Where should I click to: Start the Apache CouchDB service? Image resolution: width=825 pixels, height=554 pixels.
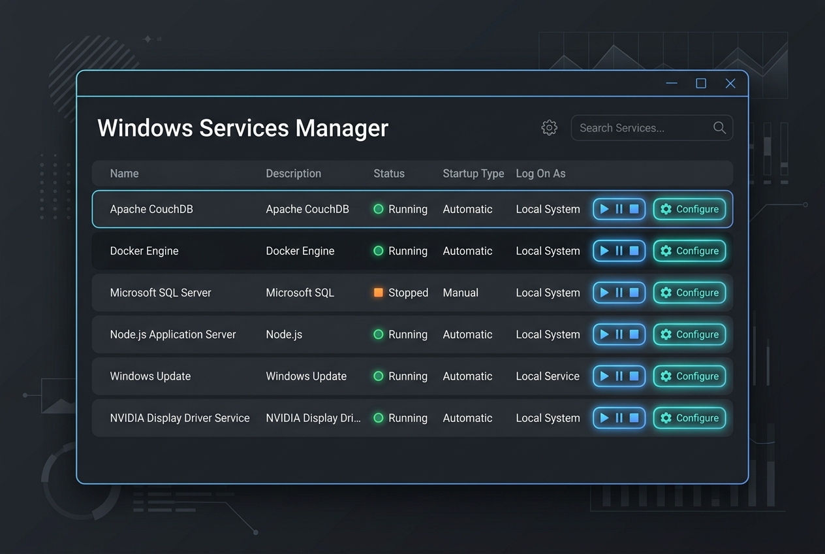click(x=604, y=209)
